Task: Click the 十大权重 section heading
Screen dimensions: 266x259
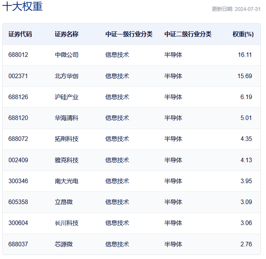Action: click(22, 7)
